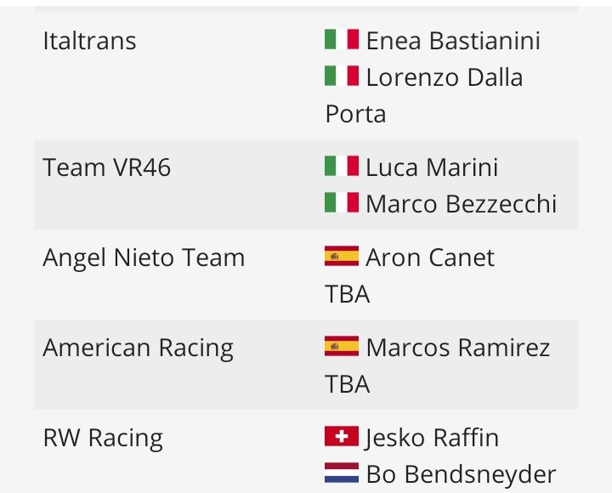Screen dimensions: 612x493
Task: Select the Angel Nieto Team cell
Action: click(x=143, y=258)
